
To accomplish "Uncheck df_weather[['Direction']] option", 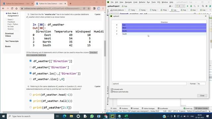I will click(x=30, y=61).
